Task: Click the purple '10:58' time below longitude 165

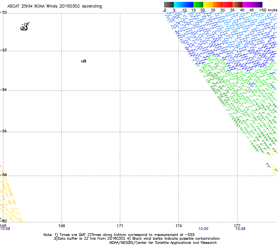Action: point(5,229)
